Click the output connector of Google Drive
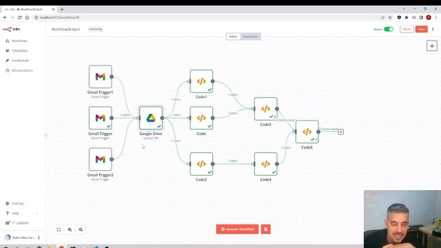The image size is (441, 248). pyautogui.click(x=163, y=118)
